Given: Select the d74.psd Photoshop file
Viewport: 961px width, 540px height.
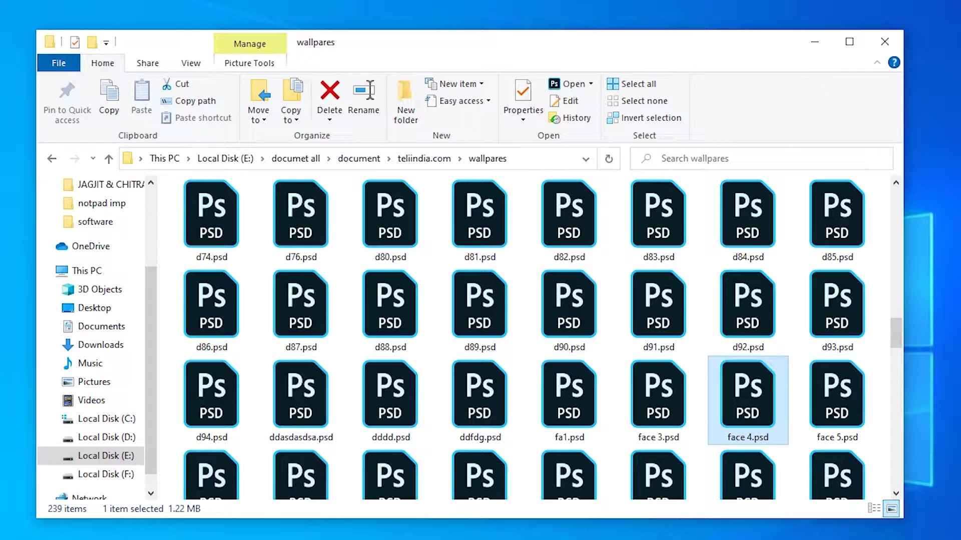Looking at the screenshot, I should [211, 221].
